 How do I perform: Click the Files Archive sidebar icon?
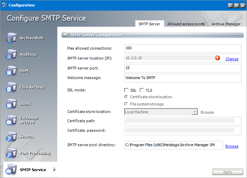point(11,88)
